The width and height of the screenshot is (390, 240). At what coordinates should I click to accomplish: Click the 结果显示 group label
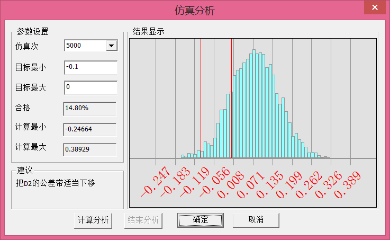point(149,31)
